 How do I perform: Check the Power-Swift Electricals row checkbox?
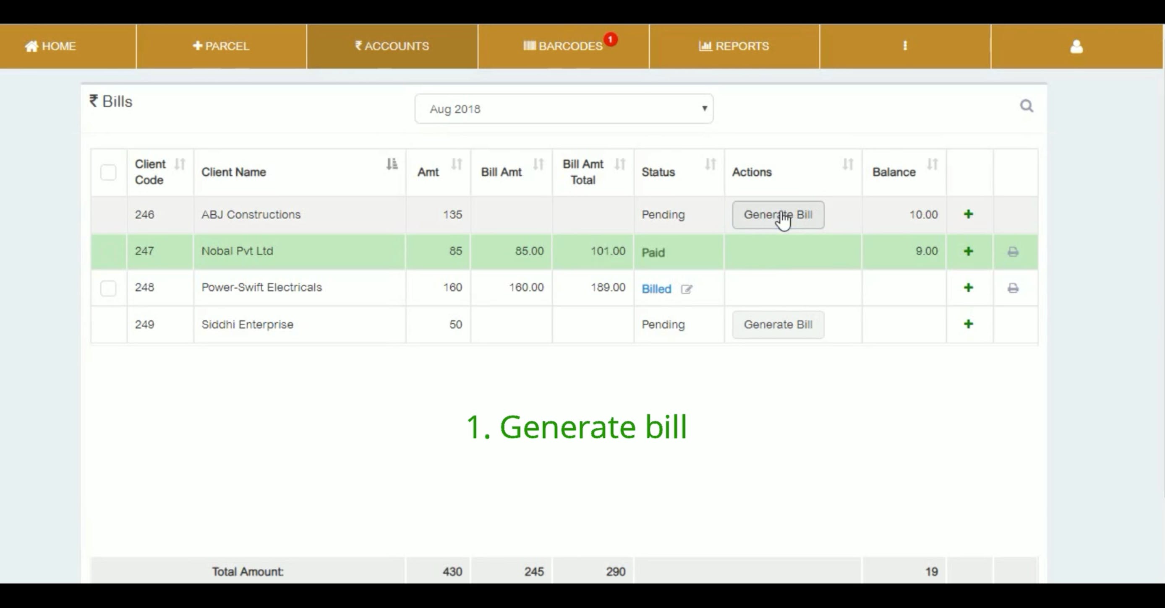point(108,288)
